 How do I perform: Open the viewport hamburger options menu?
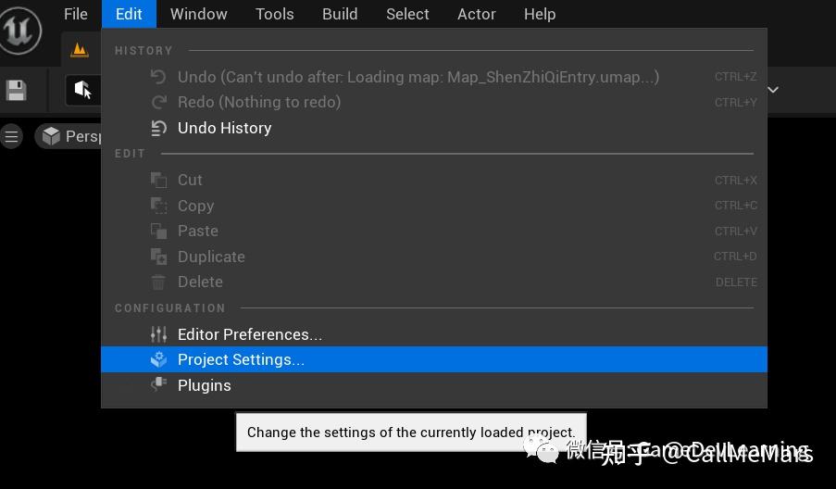pos(11,136)
